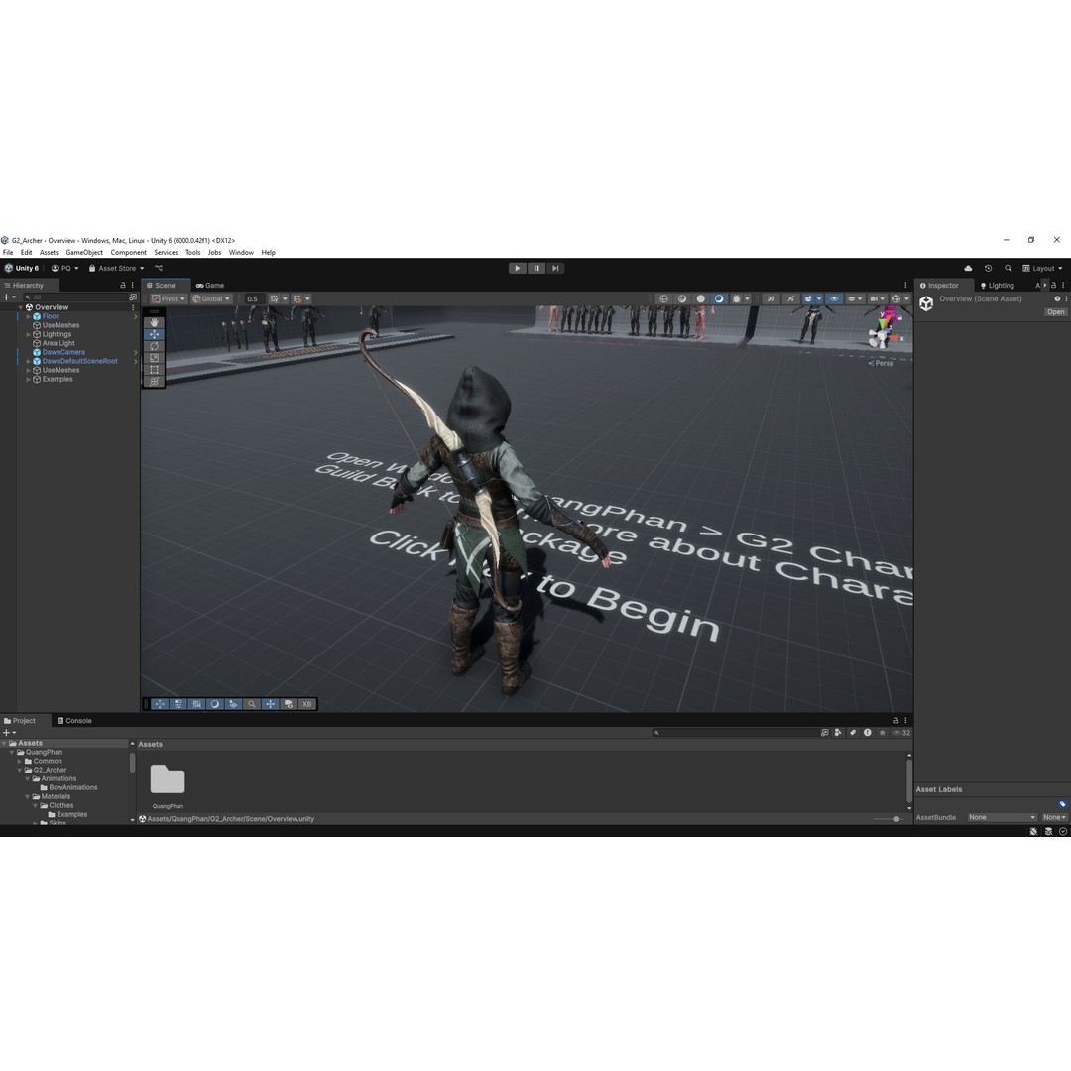Open the Window menu

pyautogui.click(x=241, y=253)
